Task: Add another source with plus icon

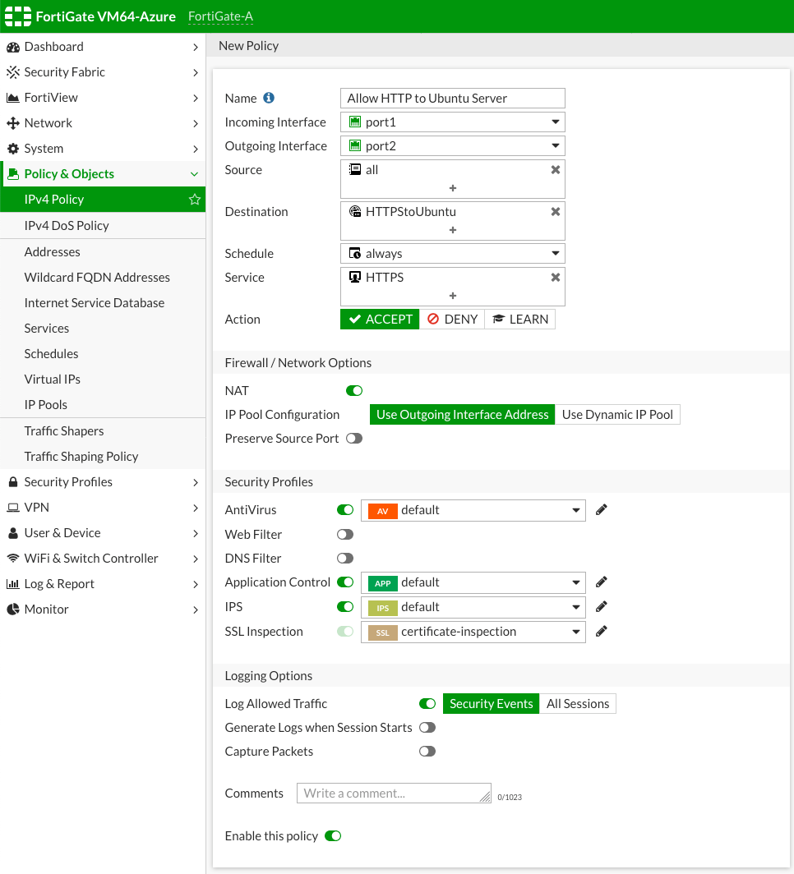Action: (453, 188)
